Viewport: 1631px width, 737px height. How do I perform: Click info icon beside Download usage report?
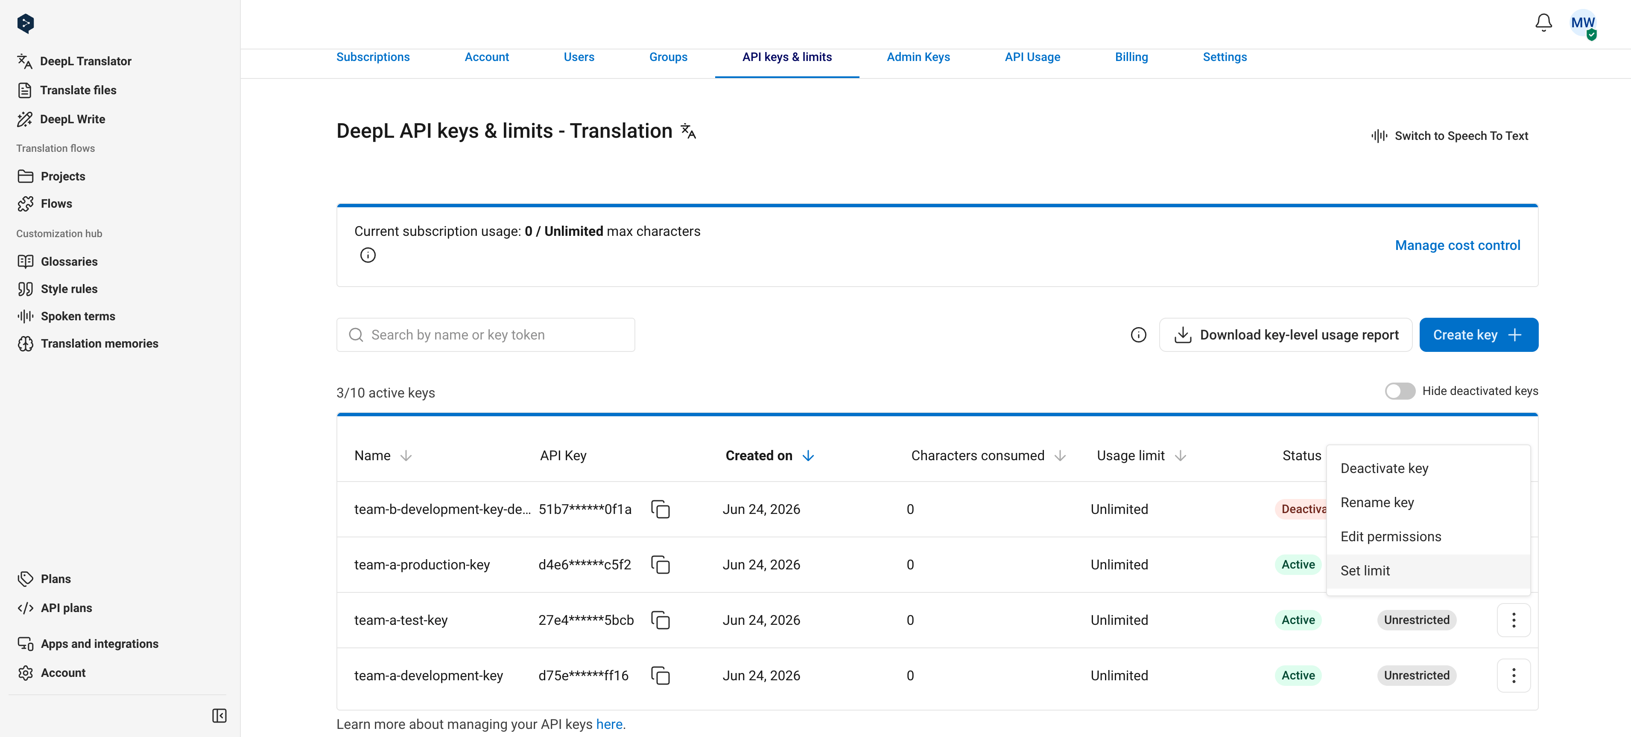[1138, 335]
